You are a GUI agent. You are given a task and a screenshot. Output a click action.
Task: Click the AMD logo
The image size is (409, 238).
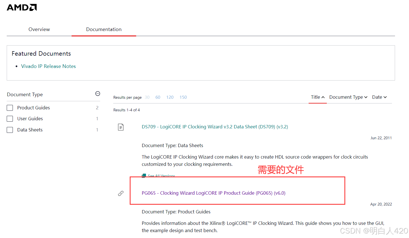[x=22, y=8]
